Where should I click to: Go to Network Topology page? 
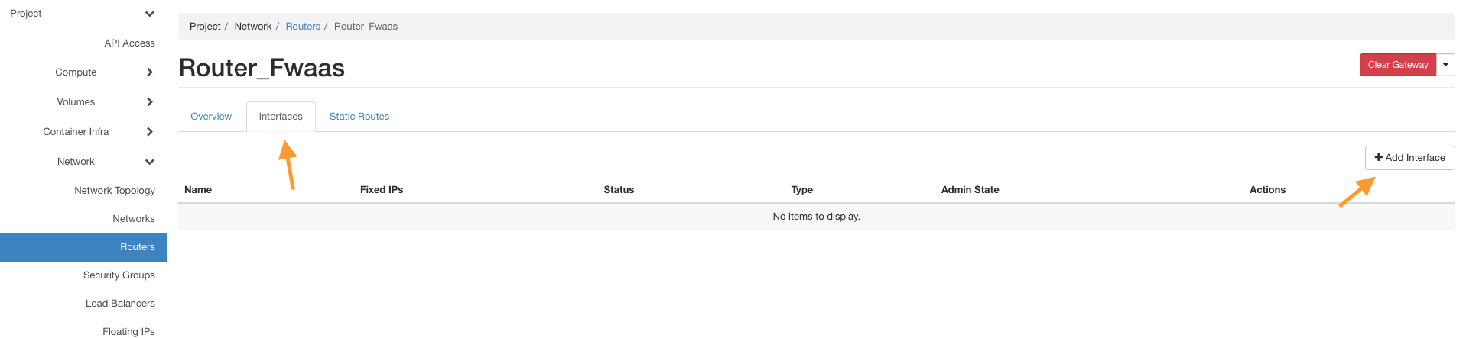click(115, 191)
